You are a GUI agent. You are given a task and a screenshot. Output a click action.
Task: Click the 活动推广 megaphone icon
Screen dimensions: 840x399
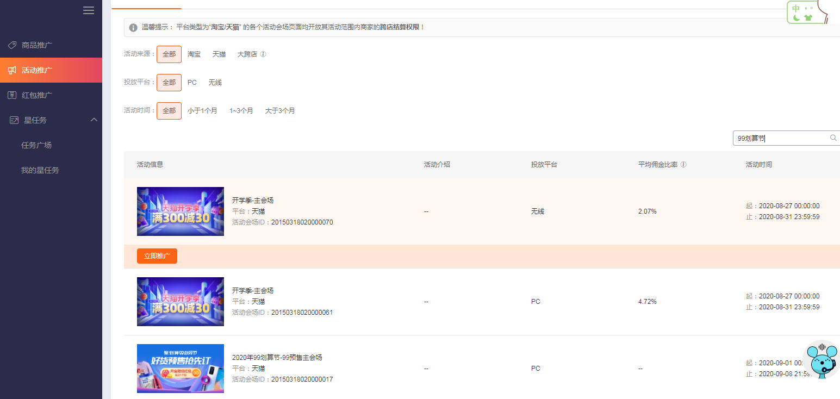12,70
